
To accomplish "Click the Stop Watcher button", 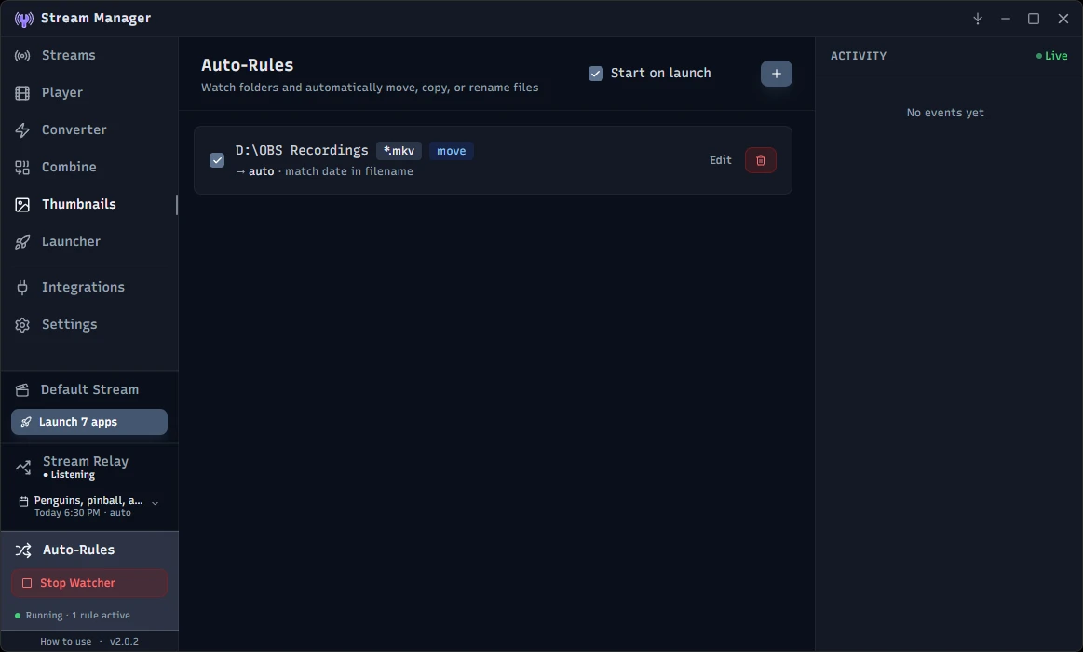I will click(x=89, y=583).
